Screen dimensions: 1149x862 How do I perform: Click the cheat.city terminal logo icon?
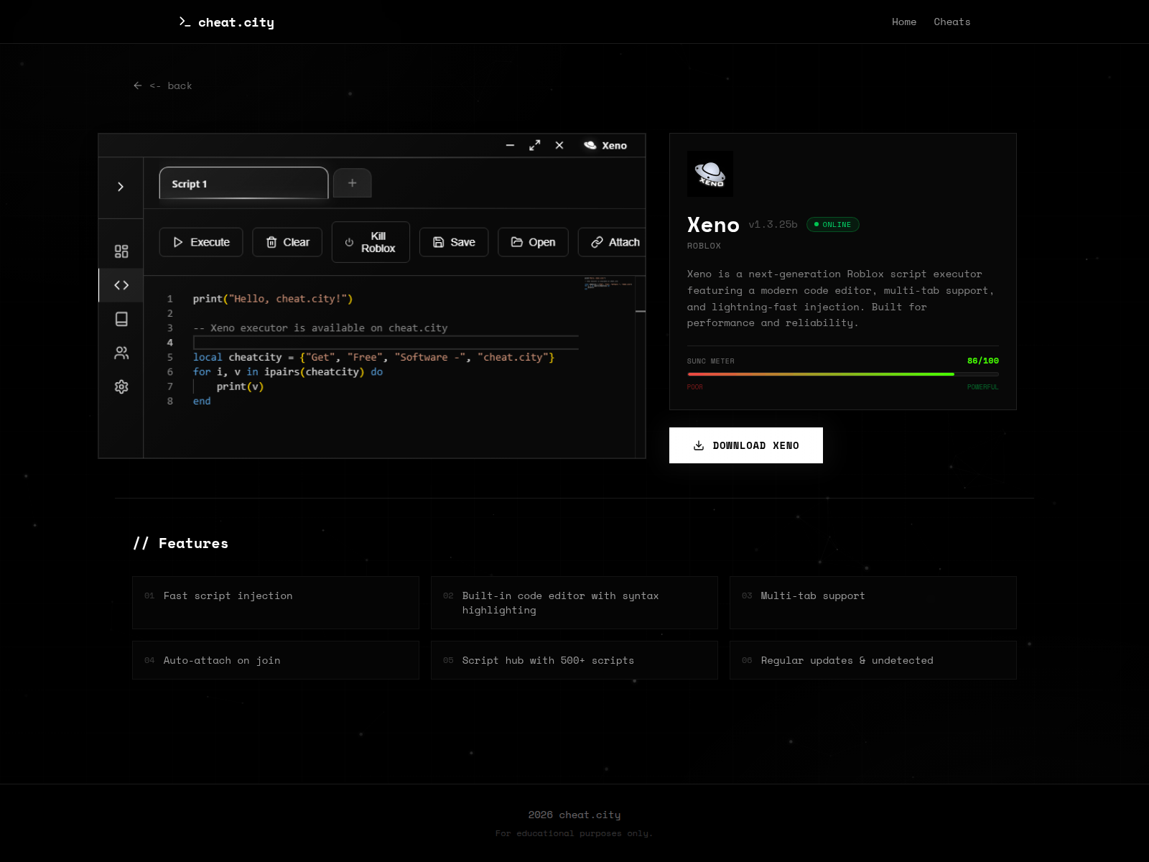[185, 22]
